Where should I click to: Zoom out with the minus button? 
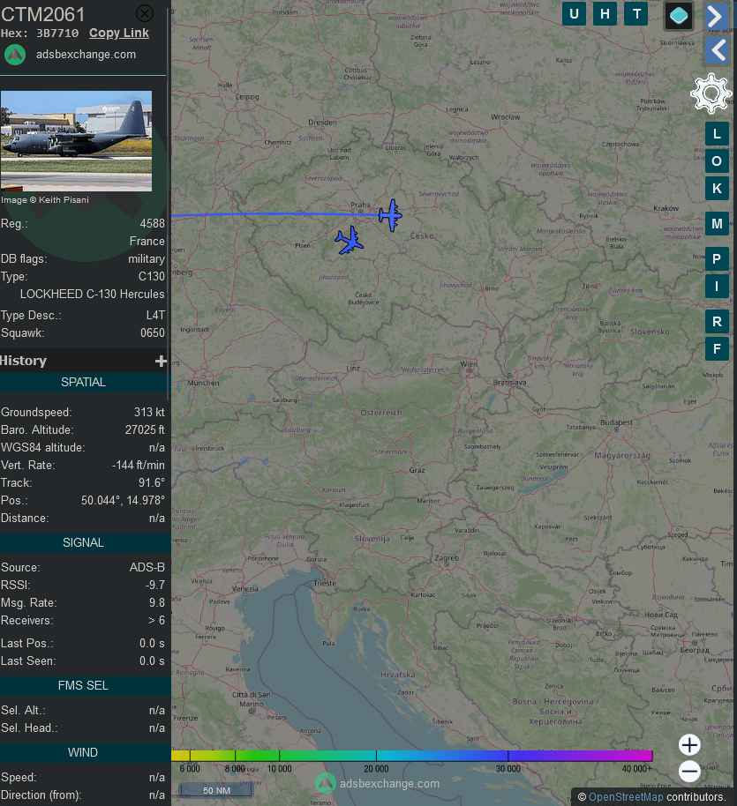pyautogui.click(x=689, y=771)
